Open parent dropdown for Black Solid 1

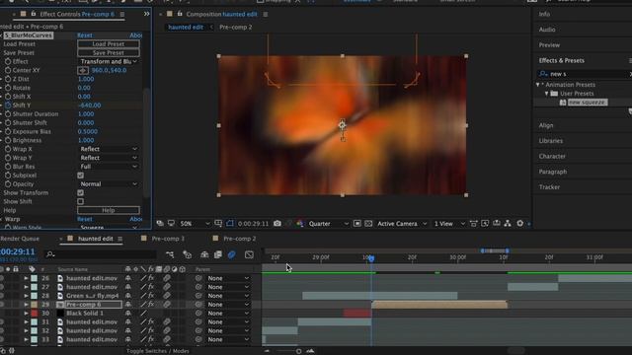coord(228,314)
